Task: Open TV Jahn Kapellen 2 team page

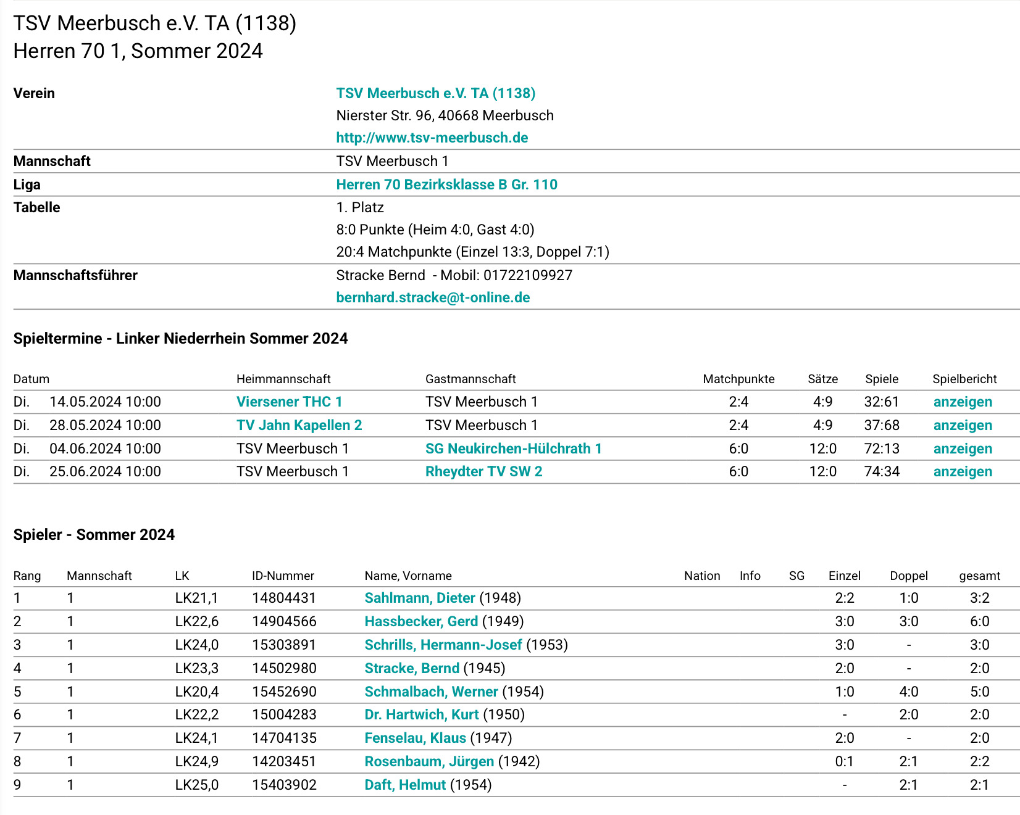Action: point(299,425)
